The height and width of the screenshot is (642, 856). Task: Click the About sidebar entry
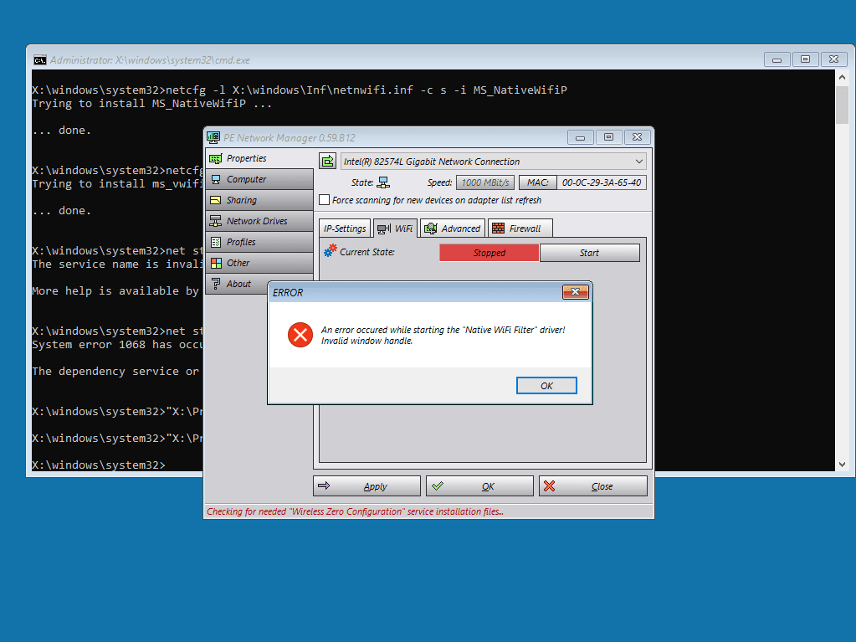click(217, 284)
